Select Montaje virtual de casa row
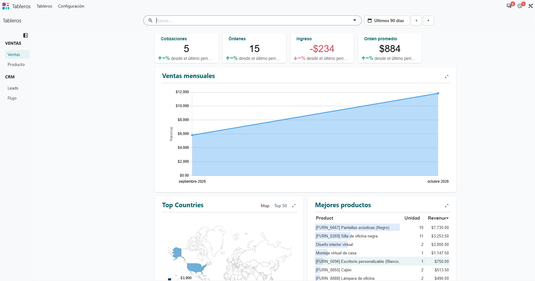Screen dimensions: 535x281 382,253
